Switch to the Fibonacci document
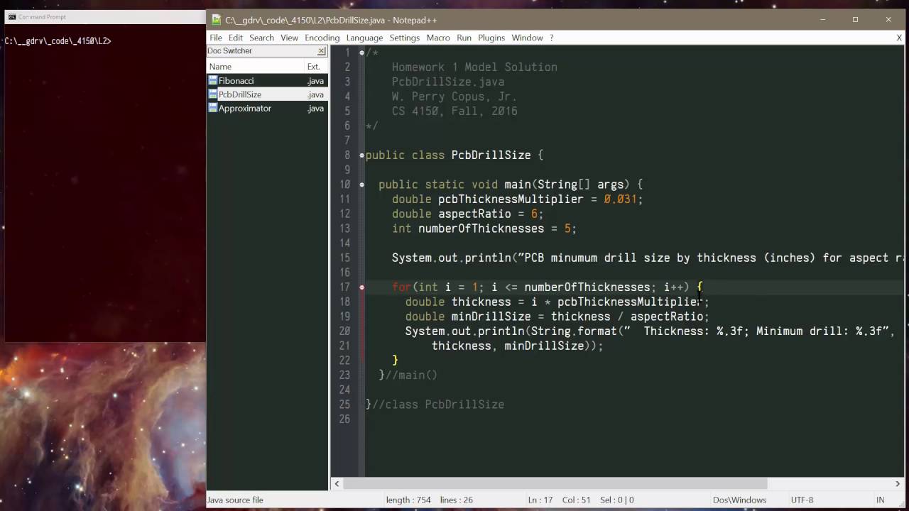This screenshot has height=511, width=909. (267, 81)
